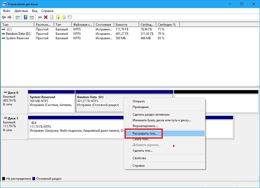Click drive icon beside System Reserved row
260x188 pixels.
3,38
